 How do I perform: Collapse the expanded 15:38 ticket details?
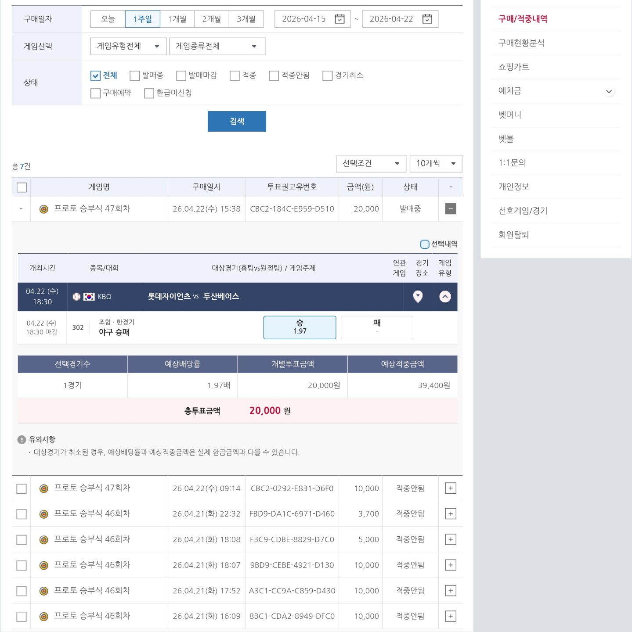[x=451, y=209]
